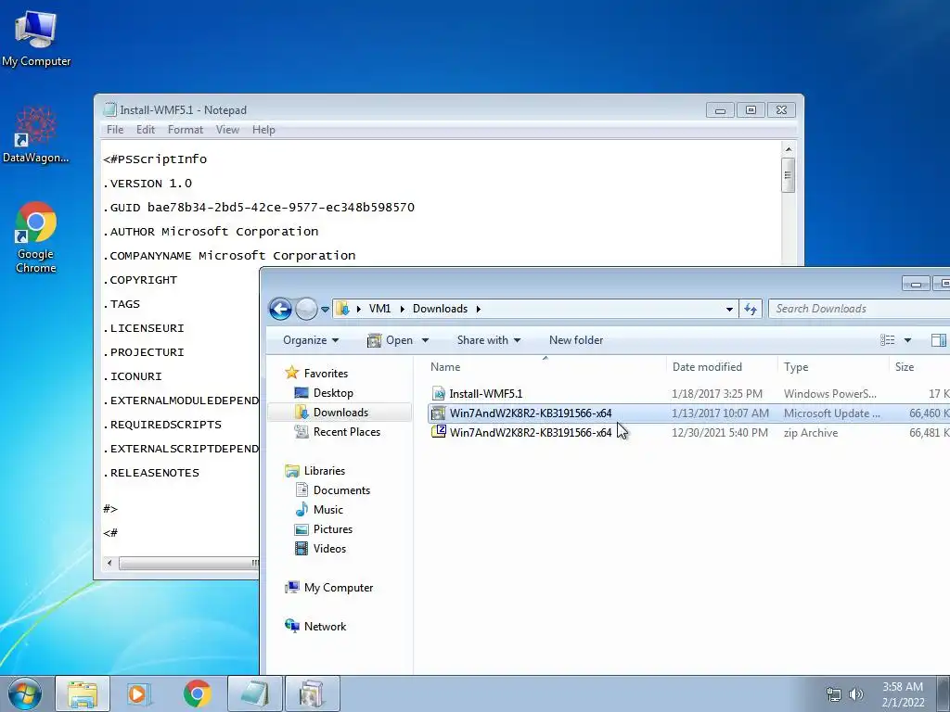Open My Computer desktop icon
Image resolution: width=950 pixels, height=712 pixels.
tap(36, 39)
